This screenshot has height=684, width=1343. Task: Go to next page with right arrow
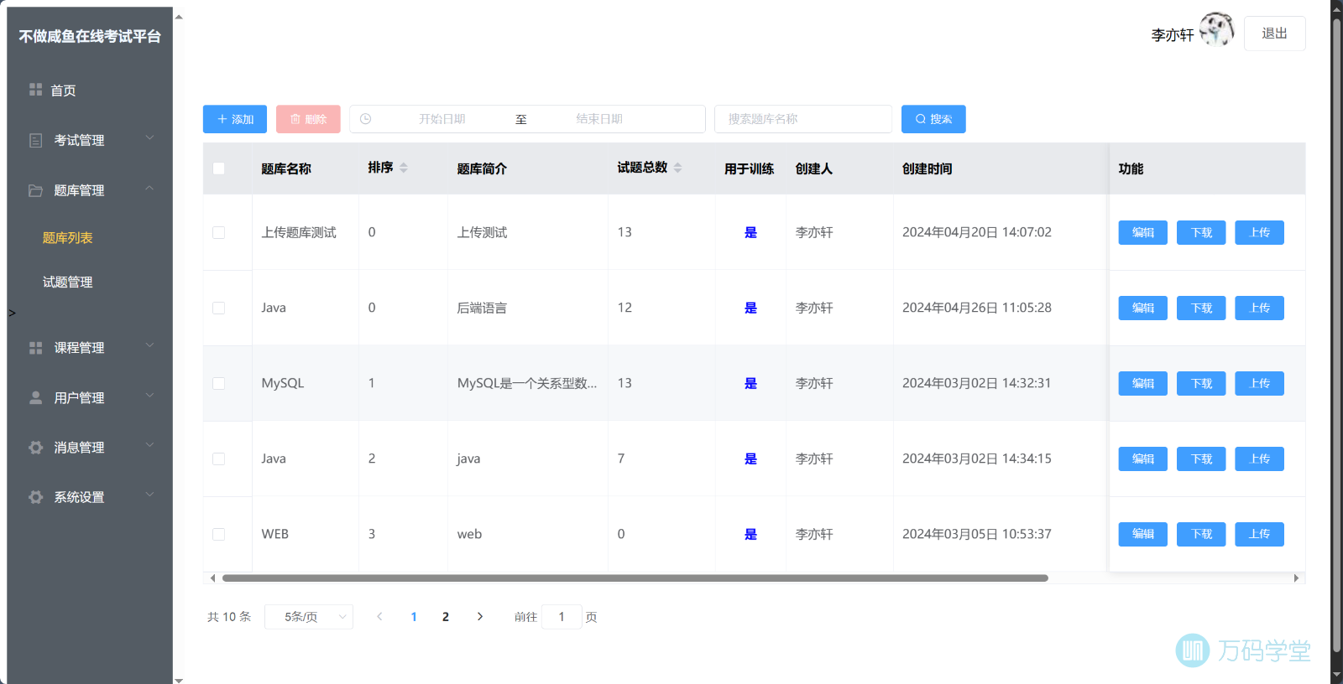pyautogui.click(x=480, y=616)
